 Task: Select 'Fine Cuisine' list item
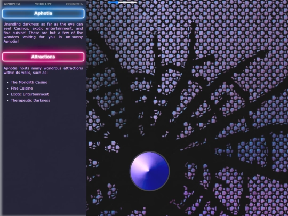pos(22,88)
